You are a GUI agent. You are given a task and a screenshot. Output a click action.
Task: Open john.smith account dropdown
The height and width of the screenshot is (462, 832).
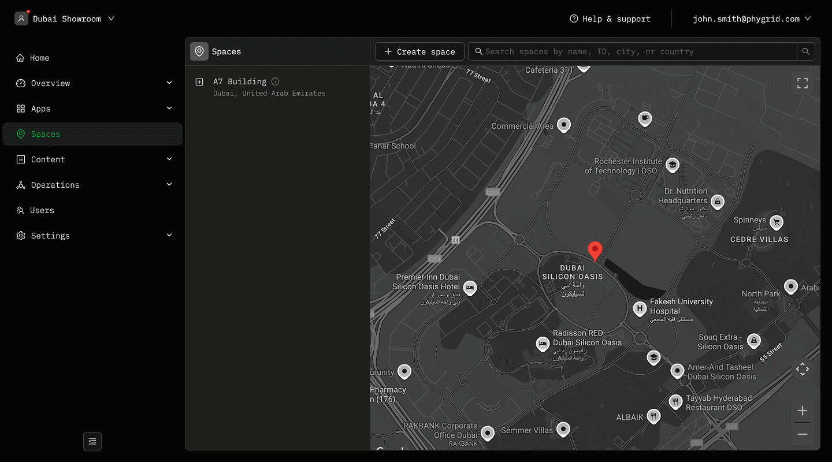coord(752,19)
